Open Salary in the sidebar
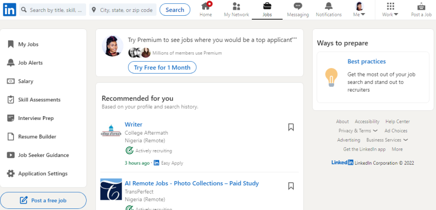 click(x=26, y=81)
